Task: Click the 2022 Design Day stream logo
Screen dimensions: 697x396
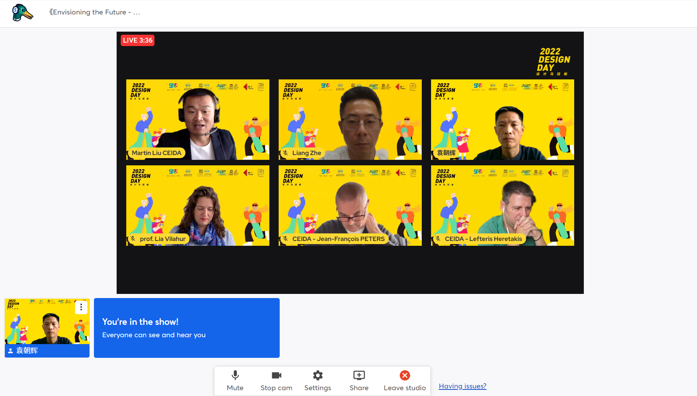Action: point(554,61)
